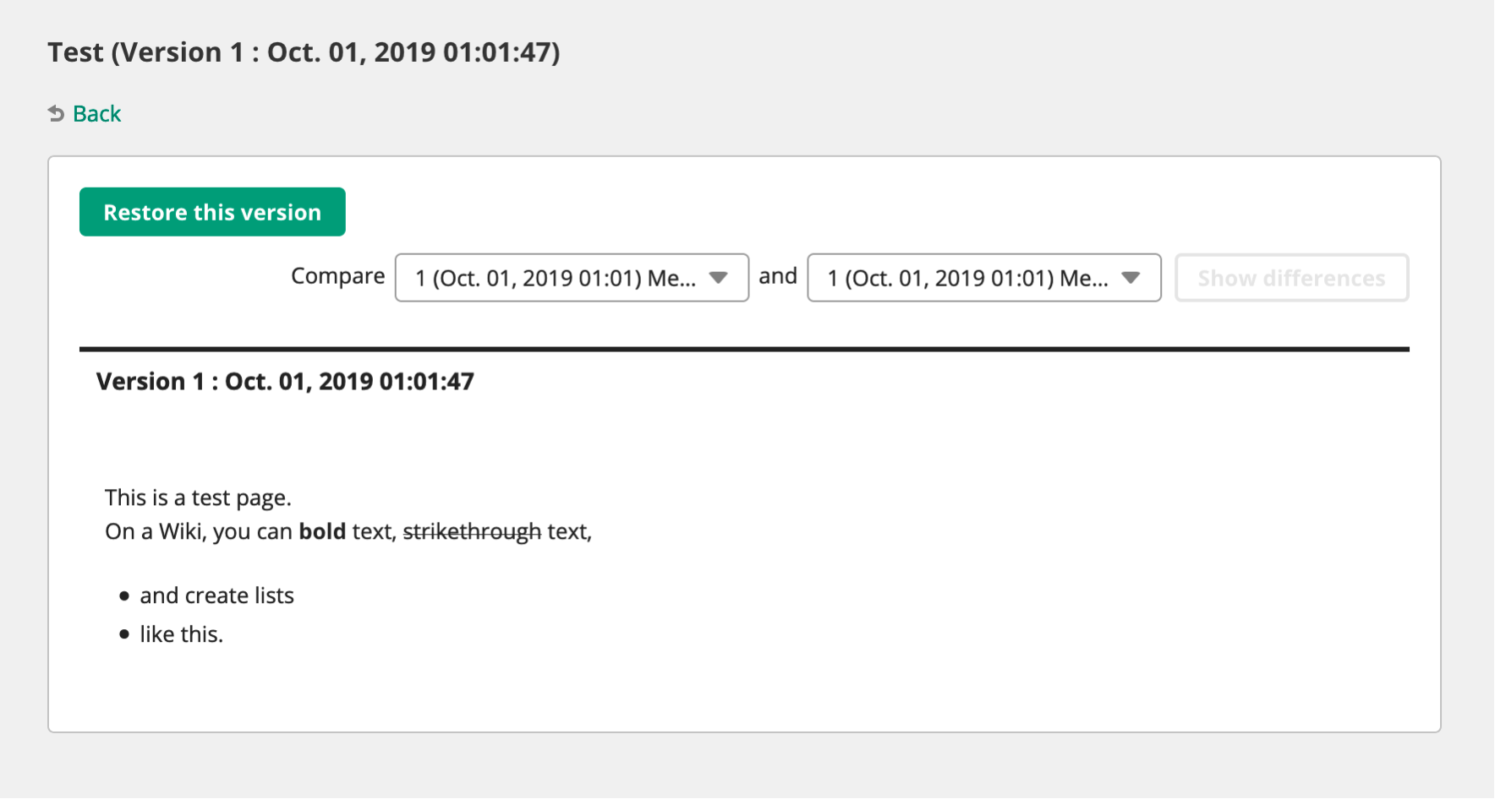
Task: Click the second version dropdown's arrow
Action: (x=1131, y=278)
